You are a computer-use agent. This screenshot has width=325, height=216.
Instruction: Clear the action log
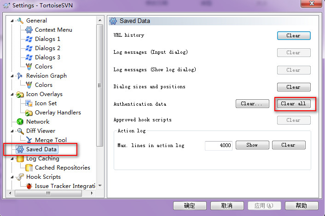click(x=289, y=145)
